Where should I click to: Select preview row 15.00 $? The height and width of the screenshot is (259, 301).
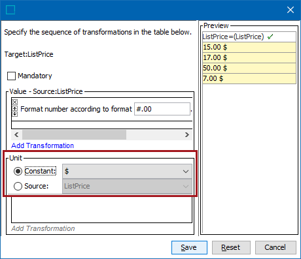click(249, 47)
